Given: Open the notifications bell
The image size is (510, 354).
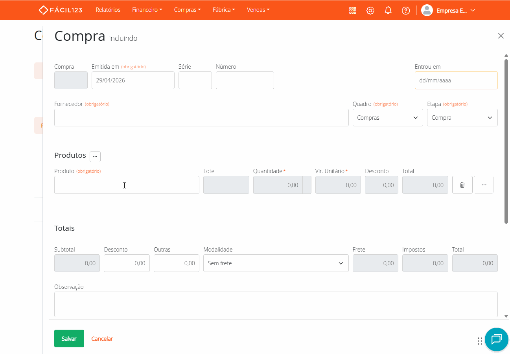Looking at the screenshot, I should pos(388,11).
